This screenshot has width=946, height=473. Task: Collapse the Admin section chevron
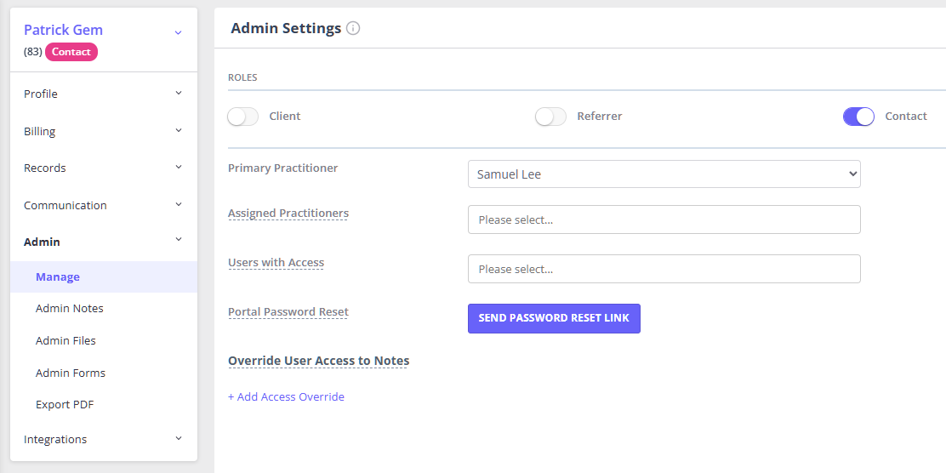(x=178, y=240)
